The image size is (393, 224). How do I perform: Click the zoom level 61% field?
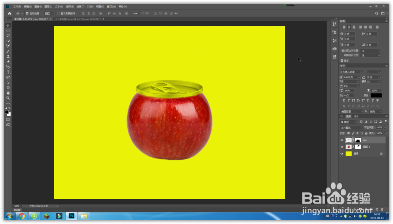click(17, 206)
